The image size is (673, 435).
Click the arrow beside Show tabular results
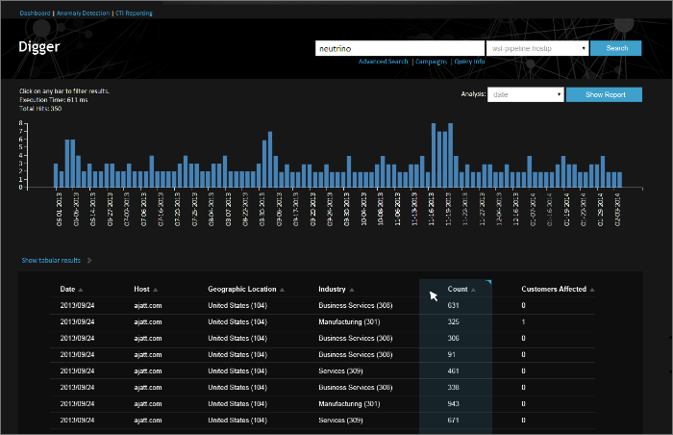pos(89,260)
